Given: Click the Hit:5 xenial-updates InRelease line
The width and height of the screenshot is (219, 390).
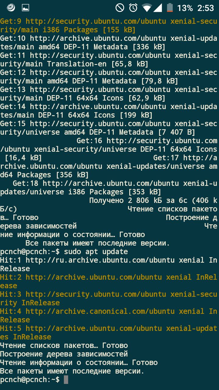Looking at the screenshot, I should tap(109, 333).
